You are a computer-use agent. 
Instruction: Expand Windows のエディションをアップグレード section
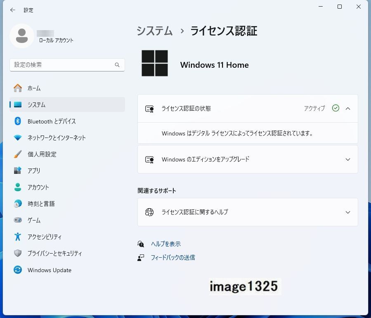348,159
